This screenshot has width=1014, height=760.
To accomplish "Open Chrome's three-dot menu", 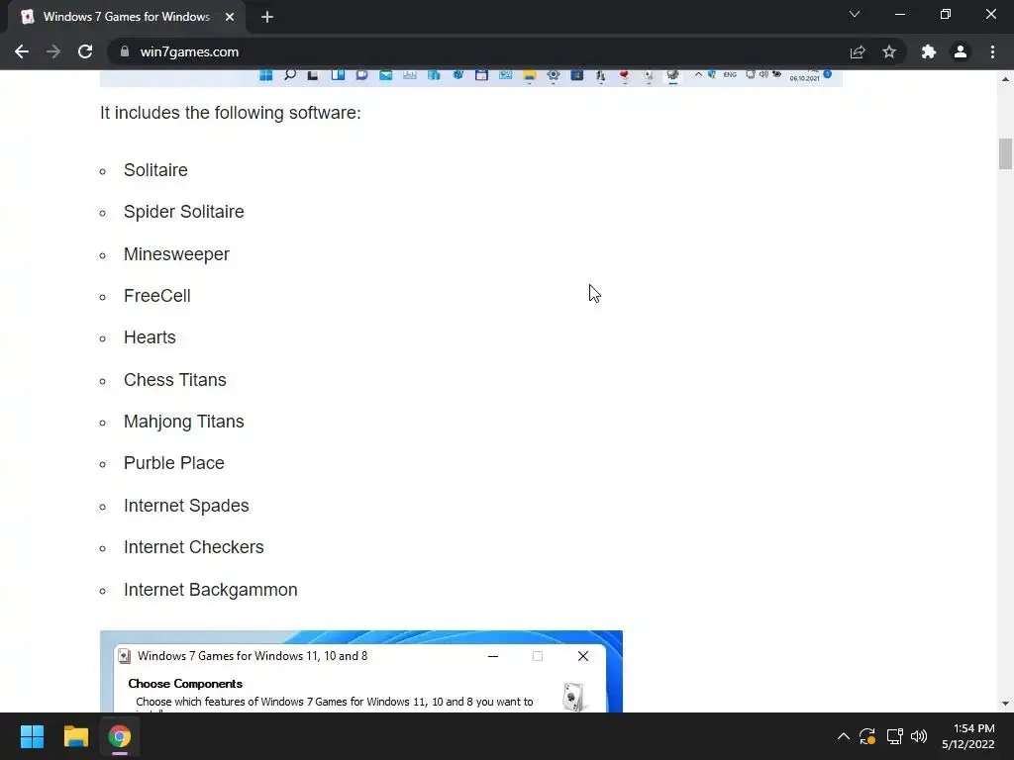I will coord(992,51).
